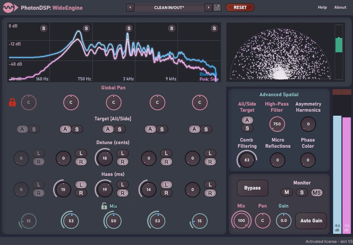Open the About menu
The image size is (353, 245).
[x=340, y=8]
